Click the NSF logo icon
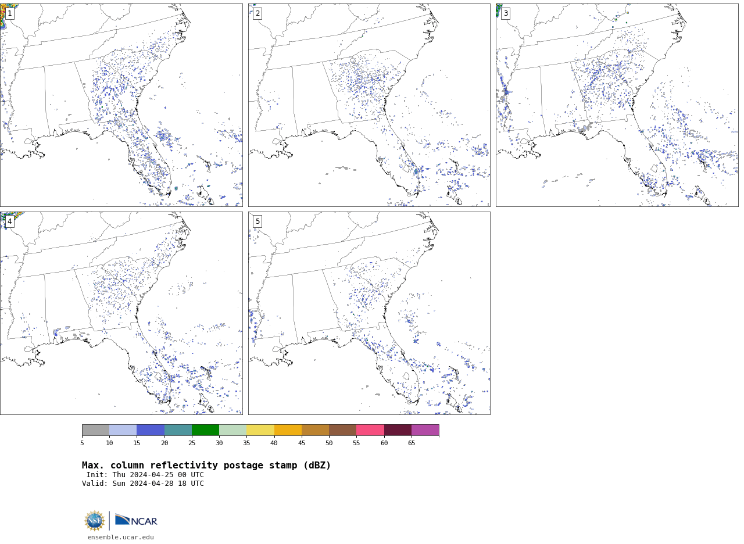 pyautogui.click(x=95, y=521)
